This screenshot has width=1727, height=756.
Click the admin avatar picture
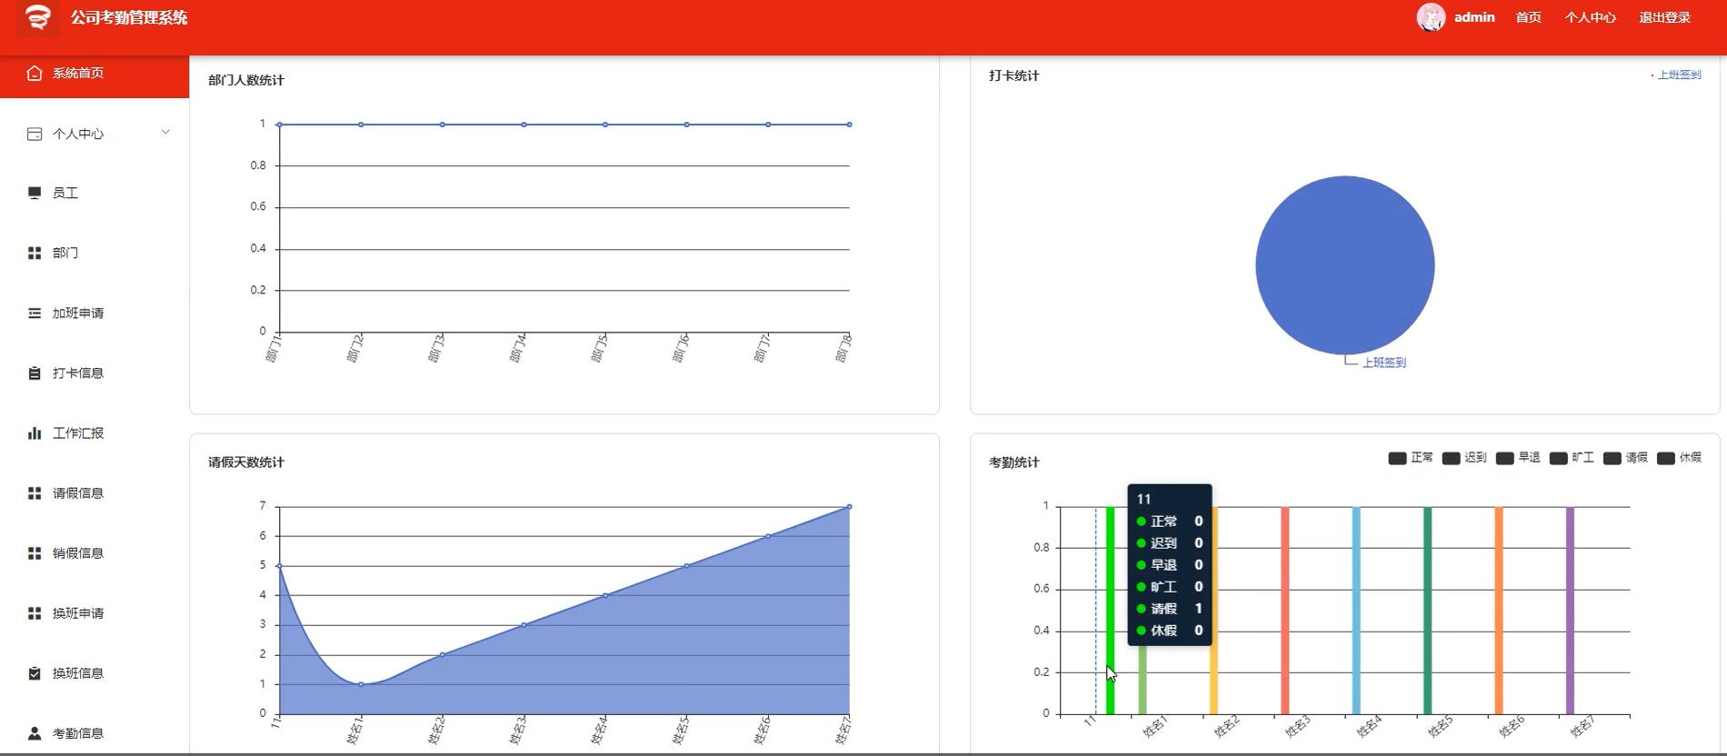pos(1431,17)
